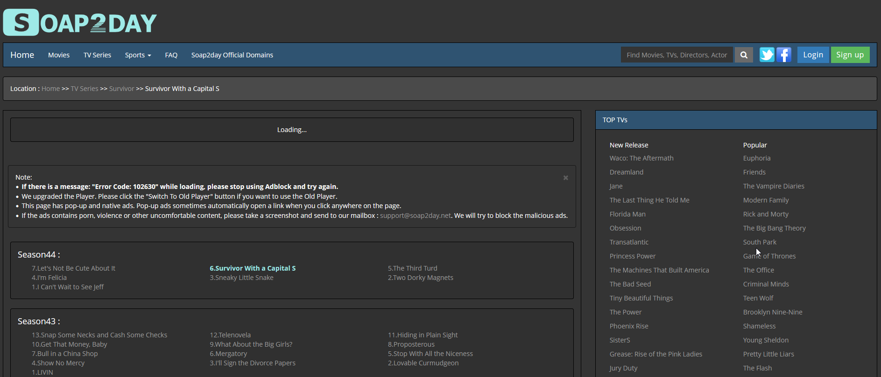This screenshot has height=377, width=881.
Task: Open Soap2day Official Domains
Action: point(232,55)
